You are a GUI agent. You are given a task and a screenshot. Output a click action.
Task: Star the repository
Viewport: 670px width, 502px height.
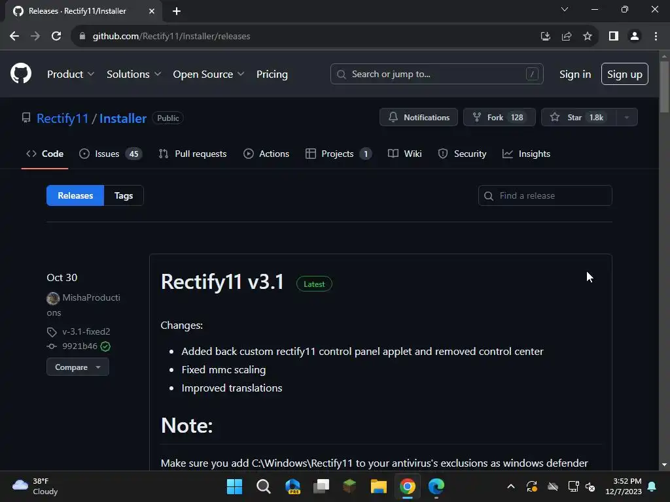click(x=578, y=118)
